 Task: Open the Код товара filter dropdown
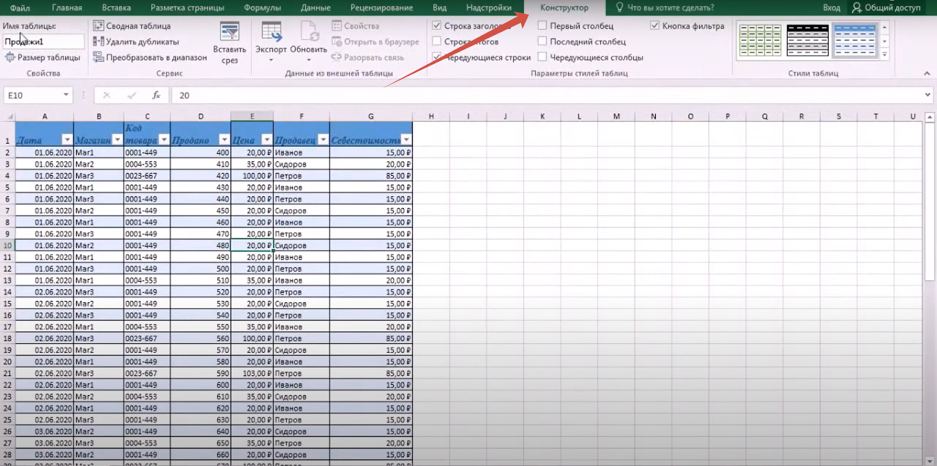(x=164, y=140)
